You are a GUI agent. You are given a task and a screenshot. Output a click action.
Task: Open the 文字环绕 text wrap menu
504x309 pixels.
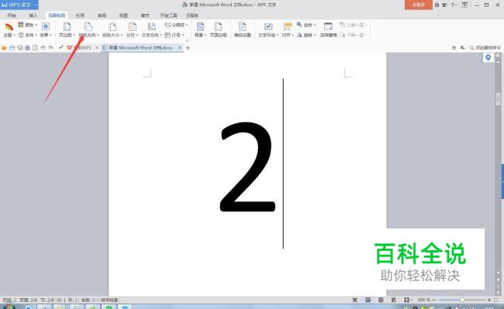268,30
